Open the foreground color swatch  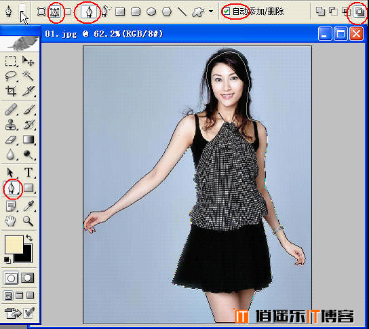click(x=14, y=244)
